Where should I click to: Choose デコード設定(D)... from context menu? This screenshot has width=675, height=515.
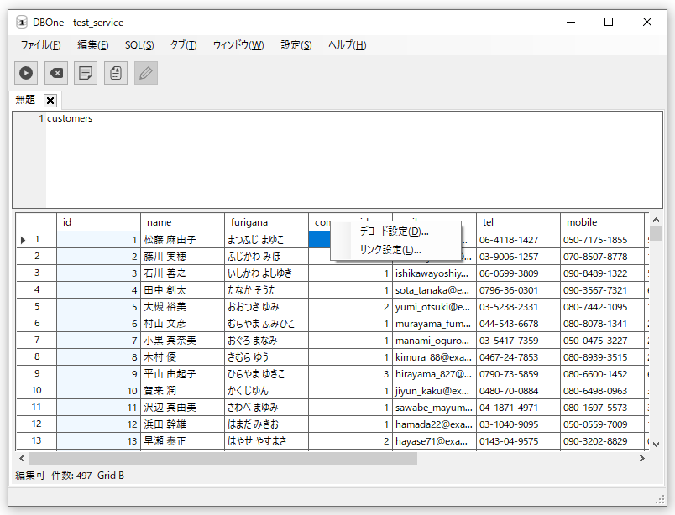pyautogui.click(x=394, y=231)
